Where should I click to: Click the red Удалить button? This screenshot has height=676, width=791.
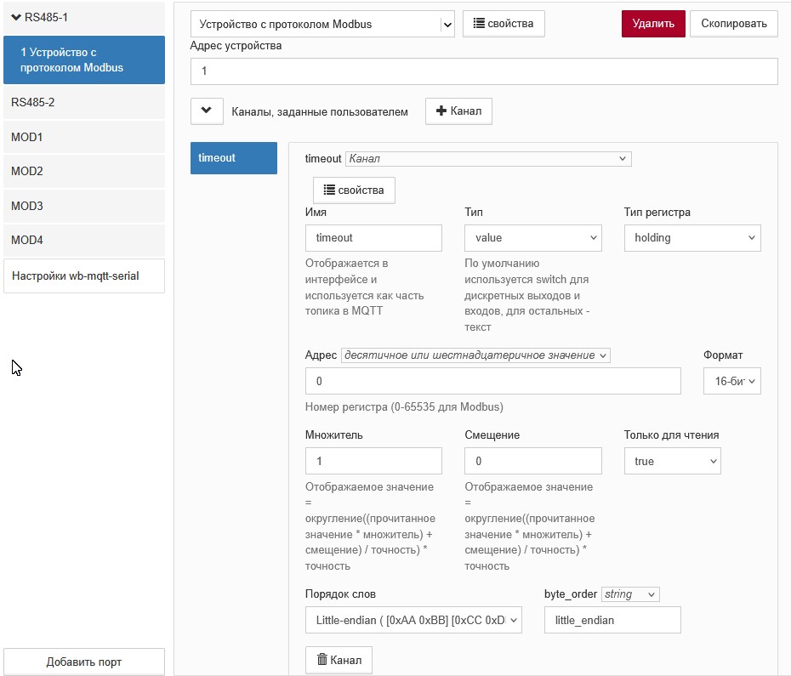pos(653,24)
